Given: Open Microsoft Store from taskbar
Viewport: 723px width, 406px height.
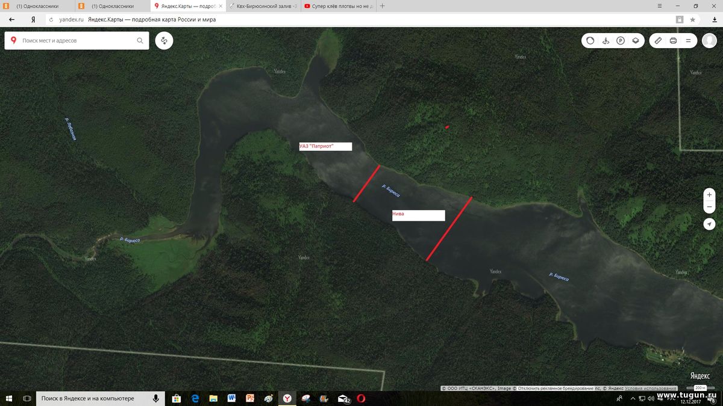Looking at the screenshot, I should (x=176, y=398).
